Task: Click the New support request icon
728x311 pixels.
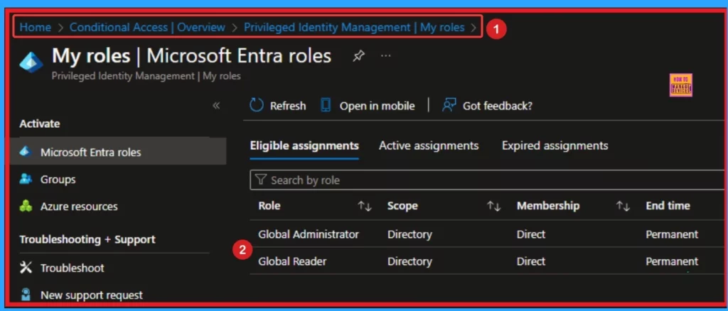Action: 26,294
